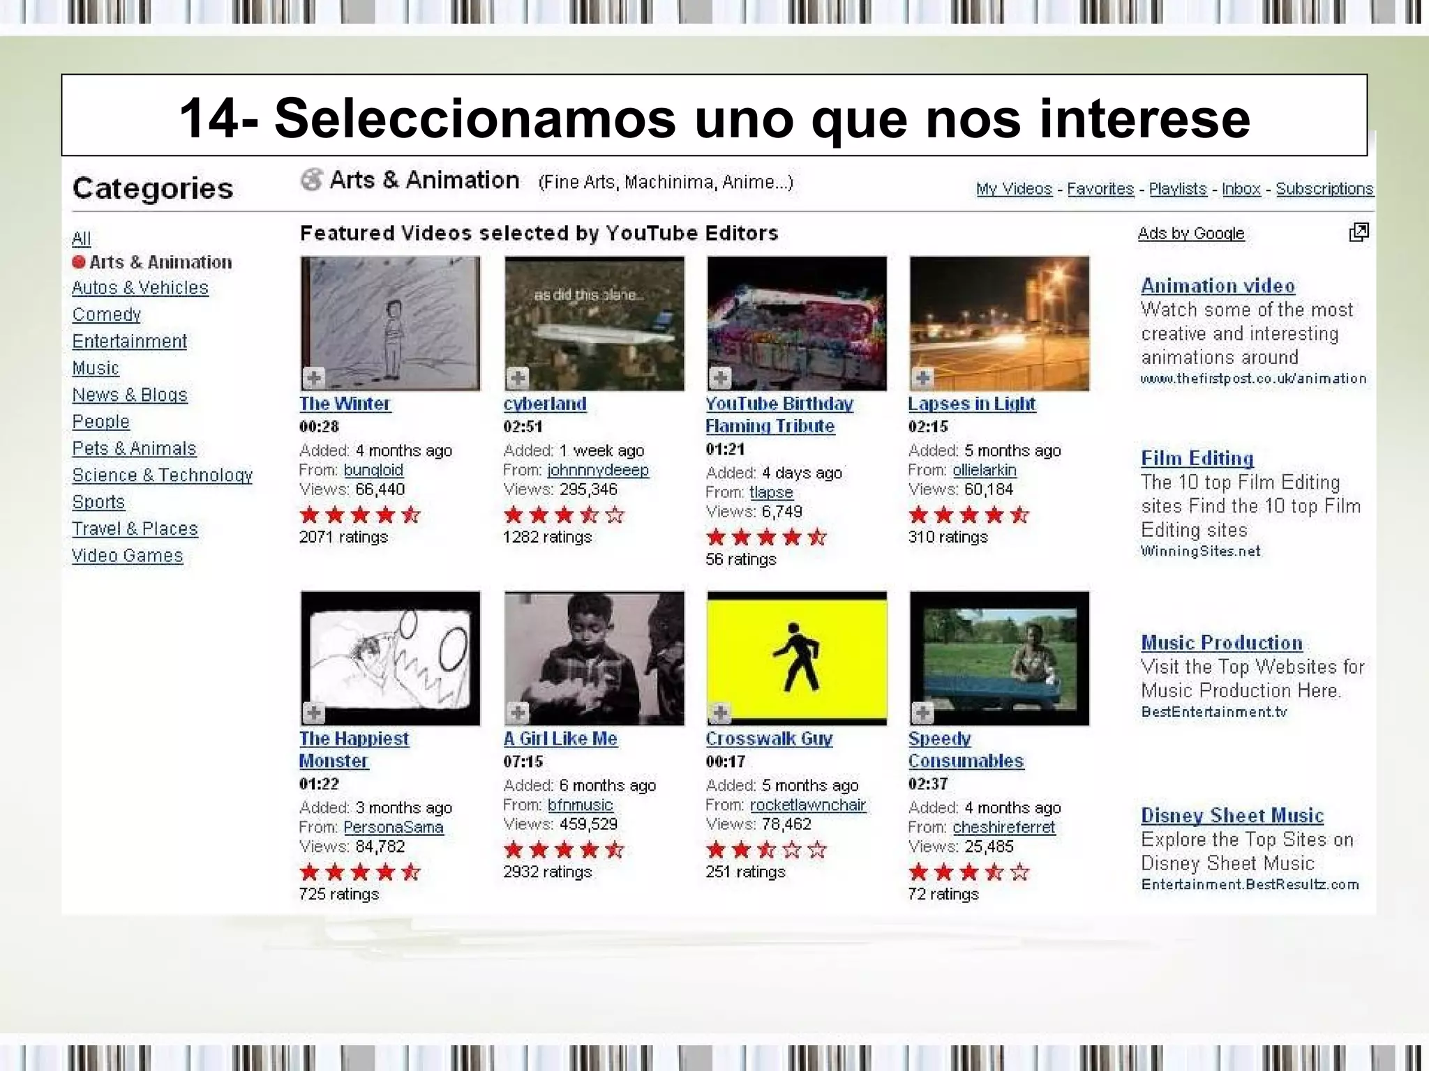Visit uploader PersonaSama's profile

click(394, 827)
